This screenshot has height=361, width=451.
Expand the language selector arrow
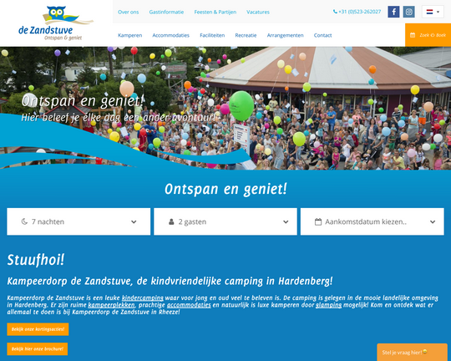point(438,12)
